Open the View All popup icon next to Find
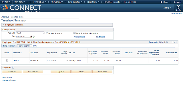183x103 pixels. [167, 42]
